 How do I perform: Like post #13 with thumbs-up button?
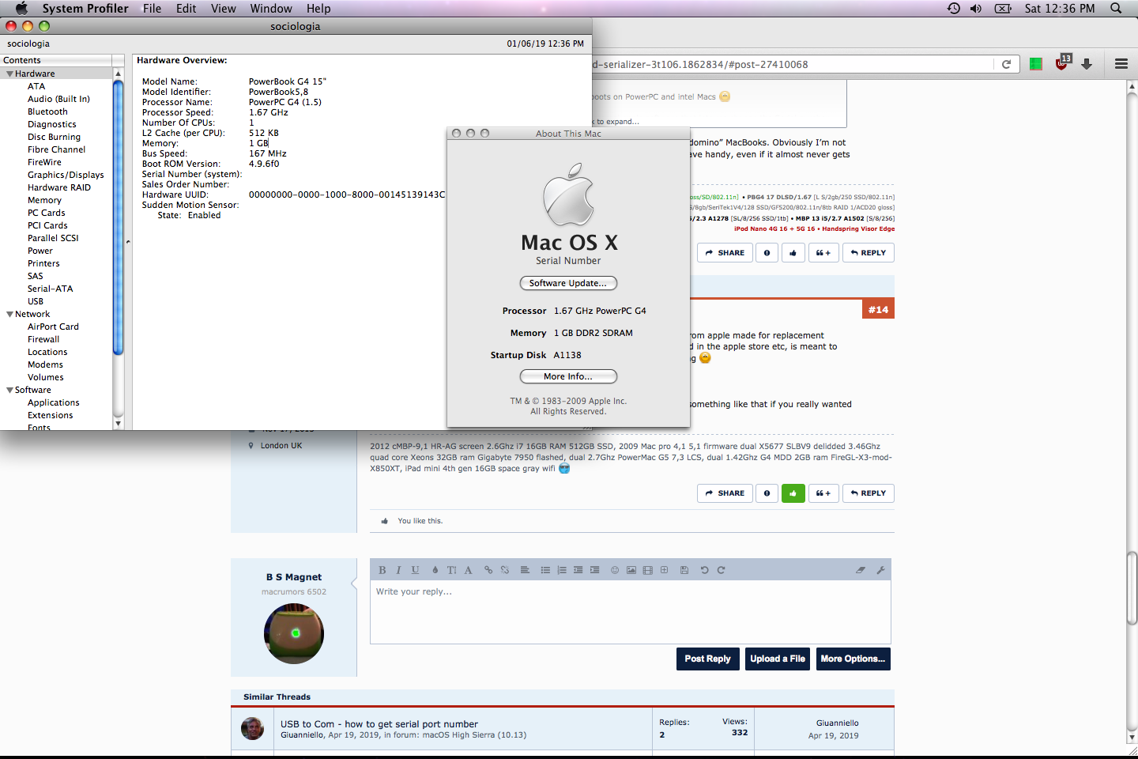click(793, 253)
